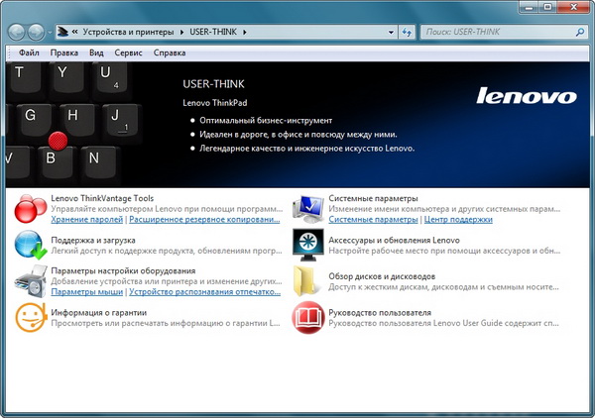
Task: Open the Центр поддержки link
Action: tap(457, 220)
